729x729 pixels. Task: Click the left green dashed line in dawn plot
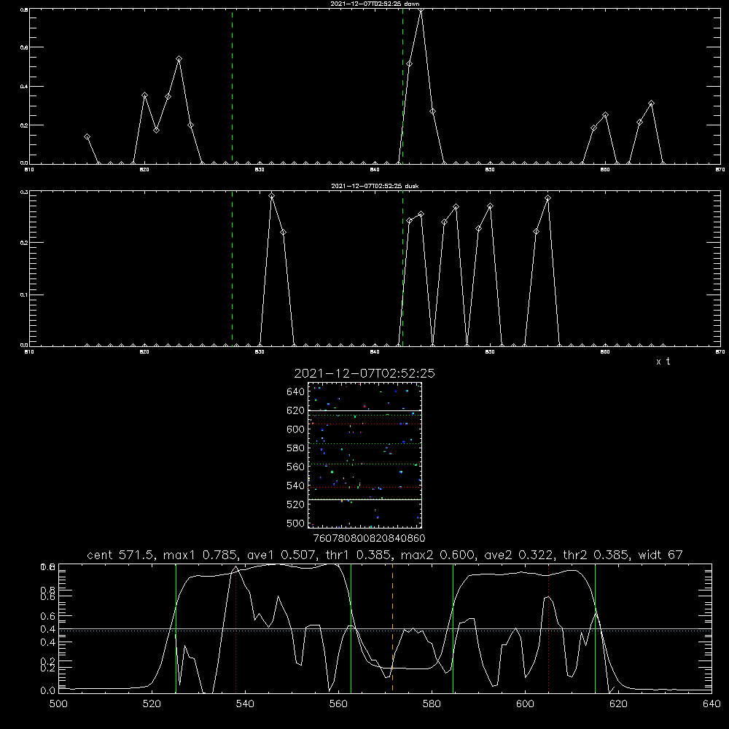click(232, 86)
